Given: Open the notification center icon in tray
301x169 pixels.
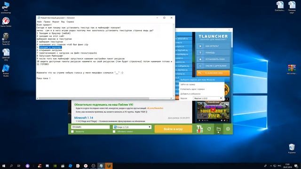Looking at the screenshot, I should 296,166.
